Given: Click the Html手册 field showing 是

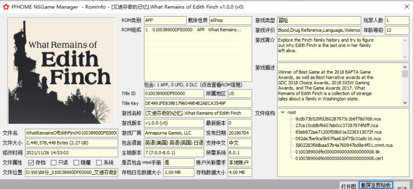Looking at the screenshot, I should pyautogui.click(x=178, y=163).
